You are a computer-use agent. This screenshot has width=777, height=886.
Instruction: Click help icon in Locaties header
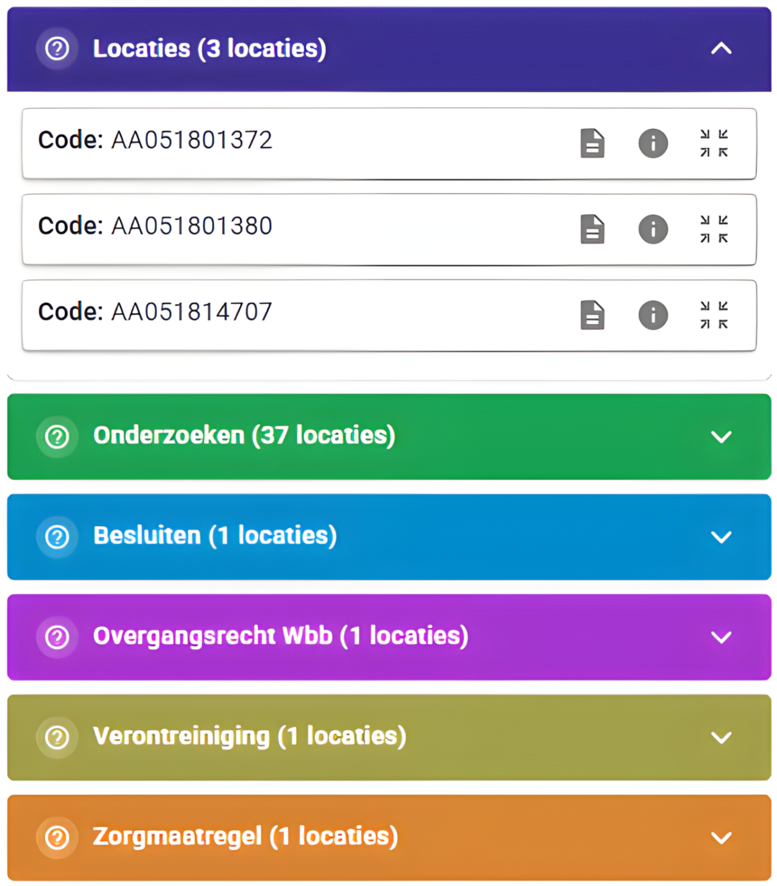pos(57,49)
